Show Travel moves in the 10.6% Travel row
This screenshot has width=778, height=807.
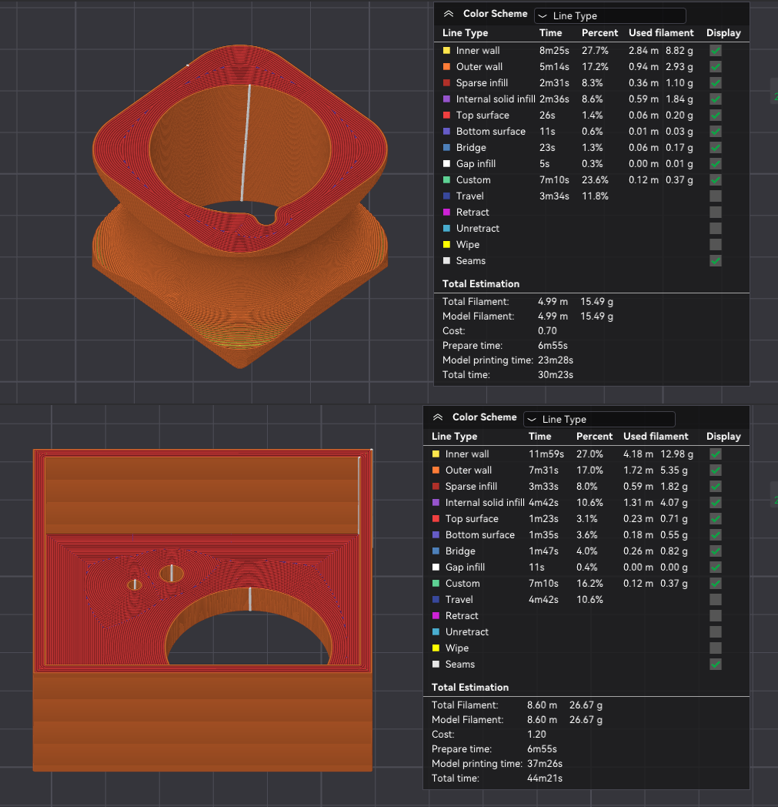coord(715,600)
